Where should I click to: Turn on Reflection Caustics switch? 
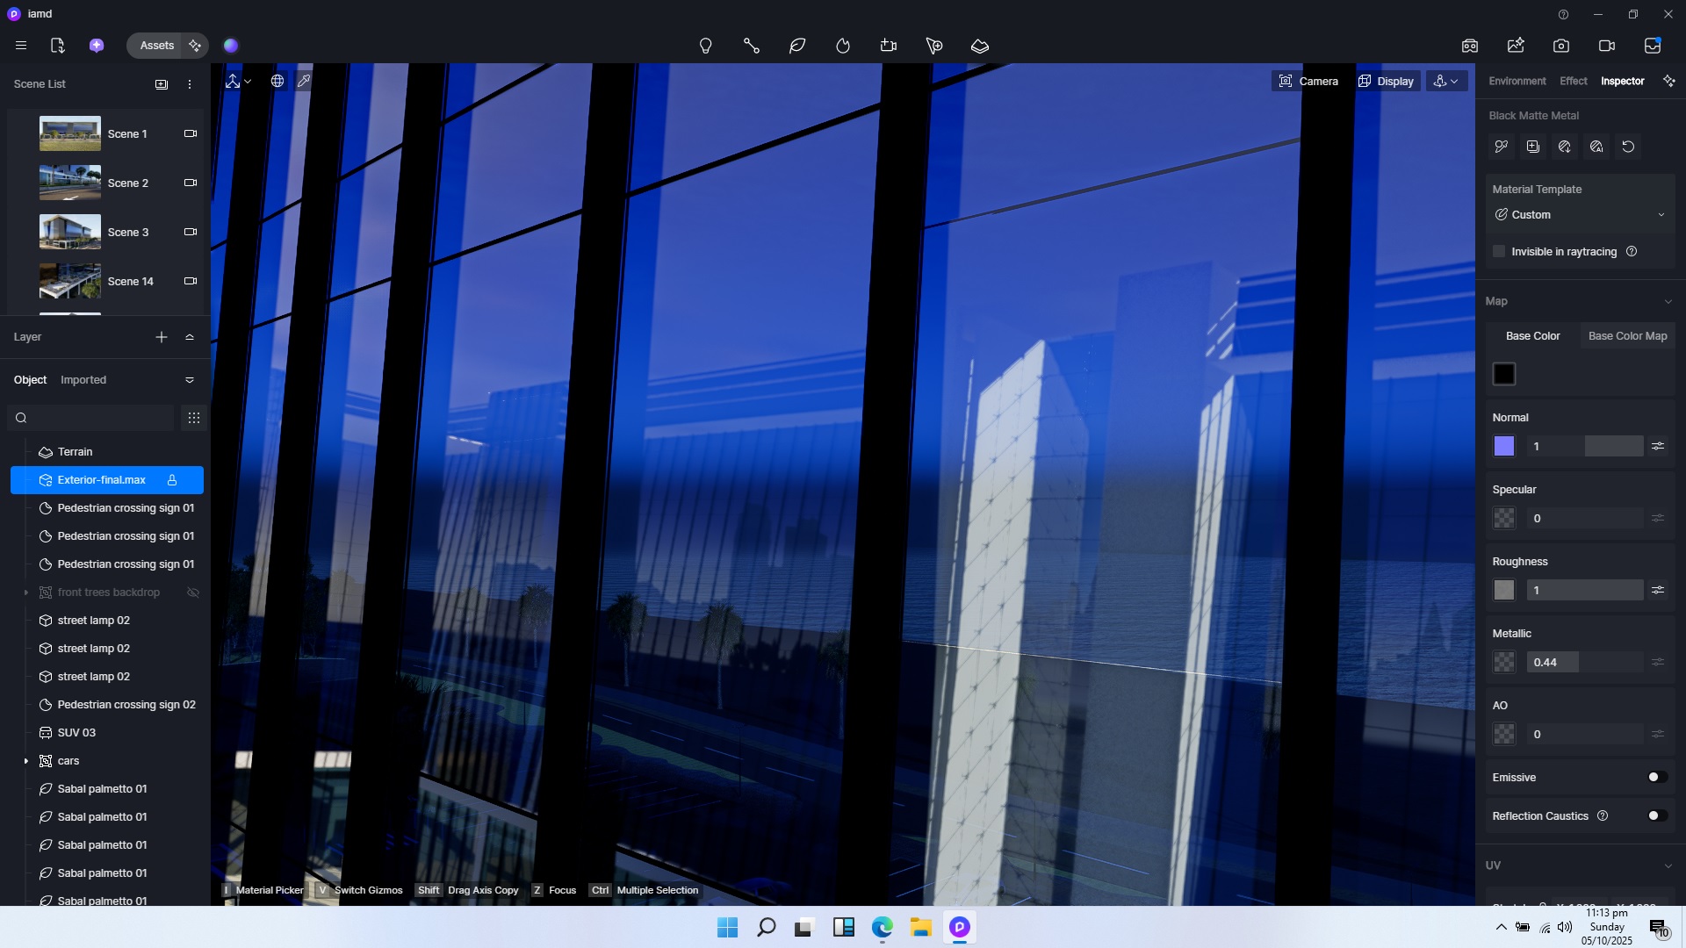point(1656,815)
